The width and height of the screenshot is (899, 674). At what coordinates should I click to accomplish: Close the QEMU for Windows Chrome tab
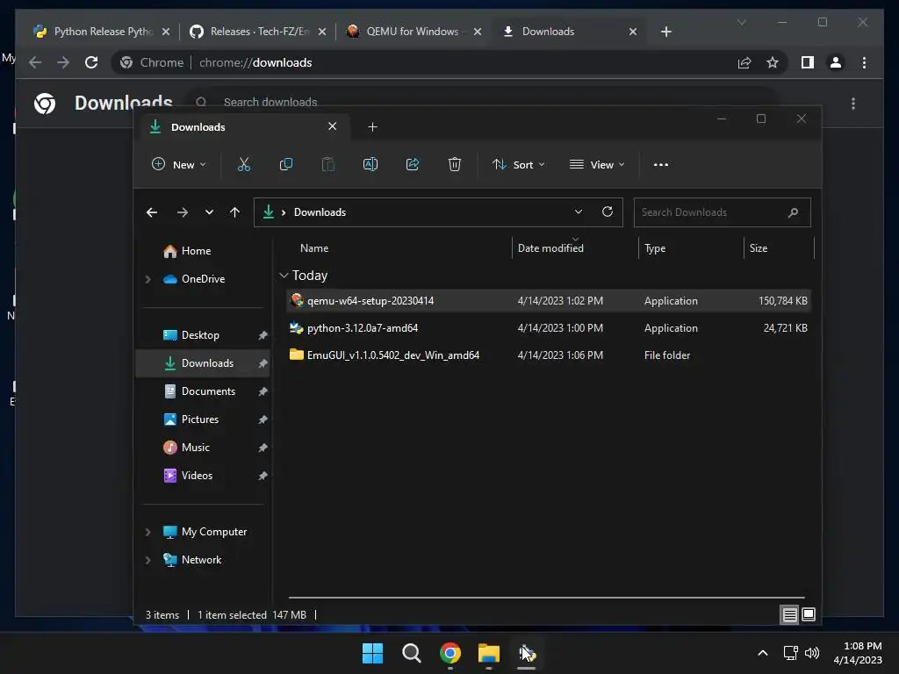(477, 32)
